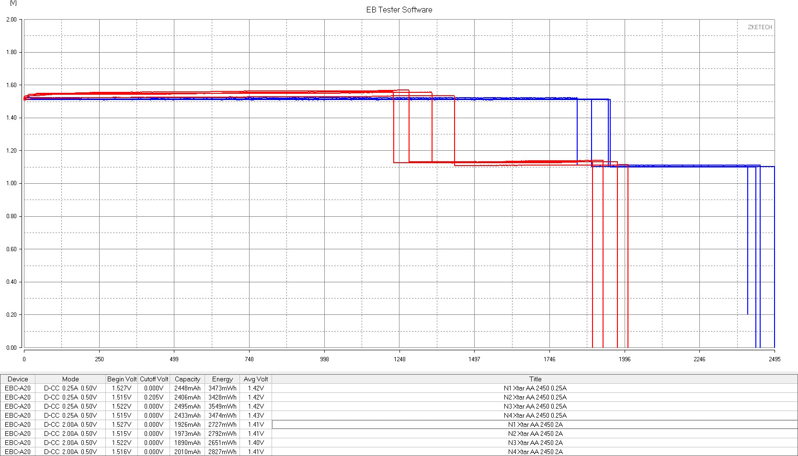
Task: Click the ZKETECH watermark on chart
Action: [760, 27]
